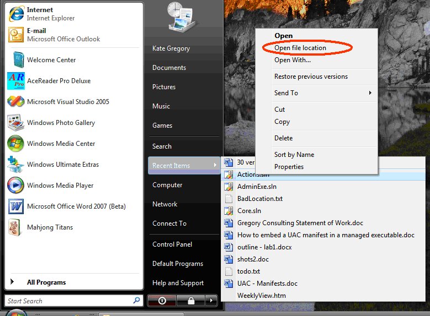
Task: Open Default Programs
Action: tap(177, 264)
